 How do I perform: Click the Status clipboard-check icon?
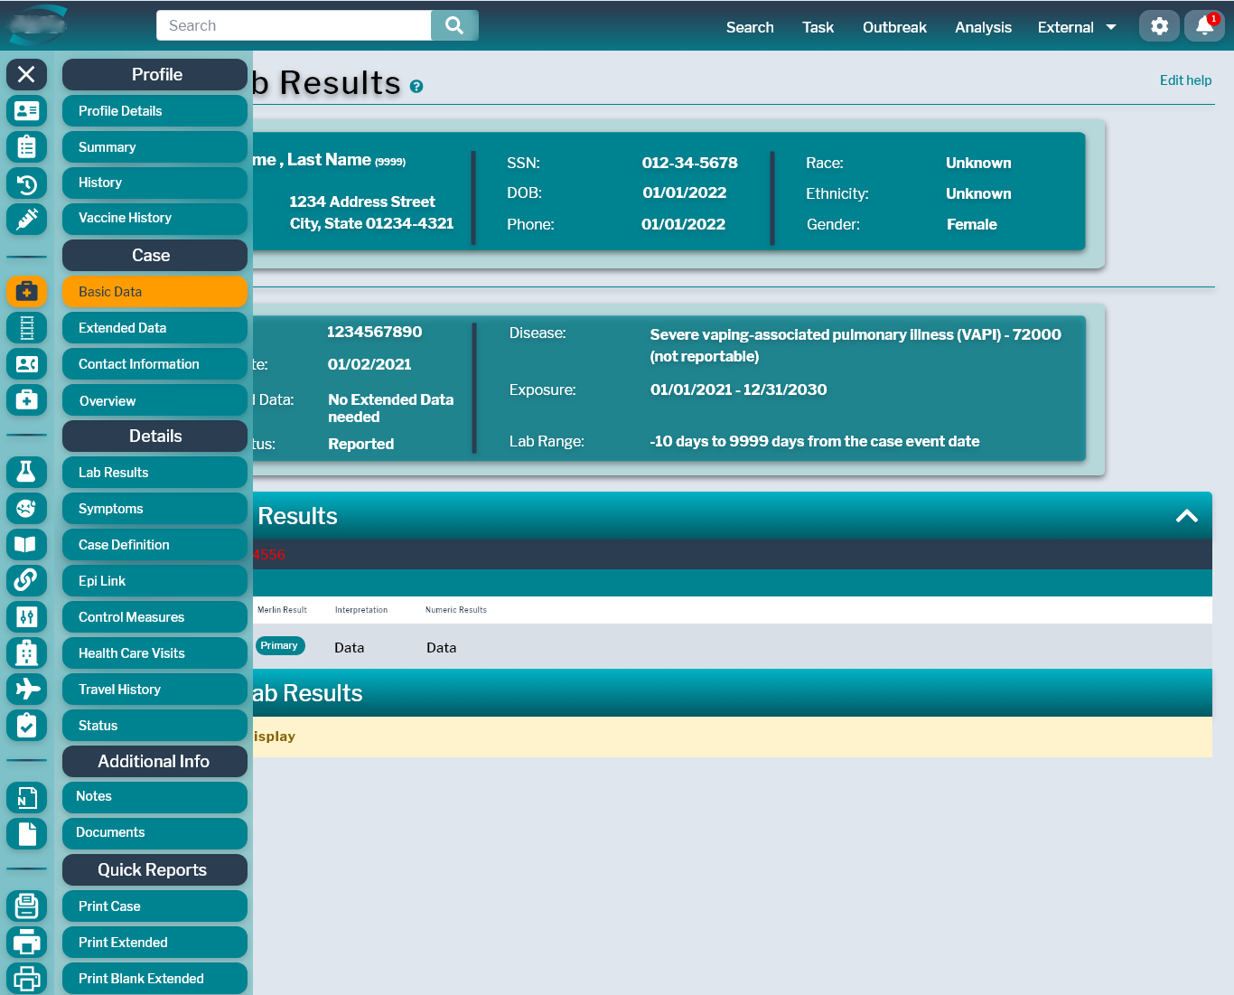pyautogui.click(x=26, y=725)
